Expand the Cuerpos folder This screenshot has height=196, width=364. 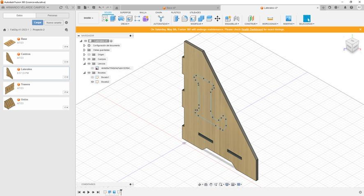point(84,59)
